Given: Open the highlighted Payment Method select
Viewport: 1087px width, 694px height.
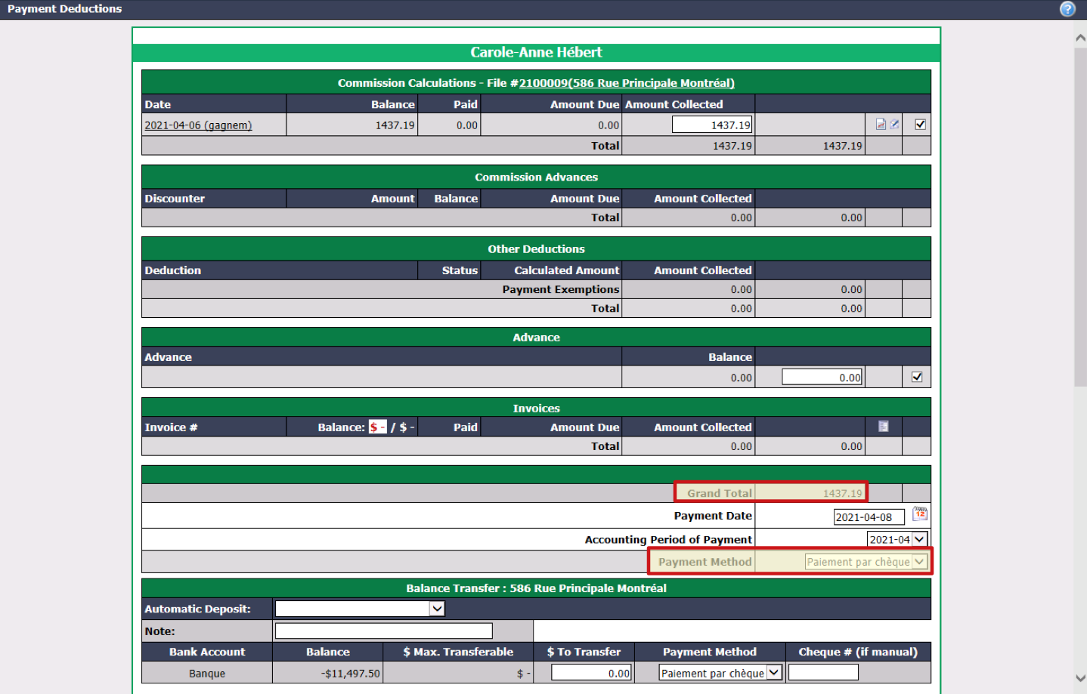Looking at the screenshot, I should [x=866, y=562].
